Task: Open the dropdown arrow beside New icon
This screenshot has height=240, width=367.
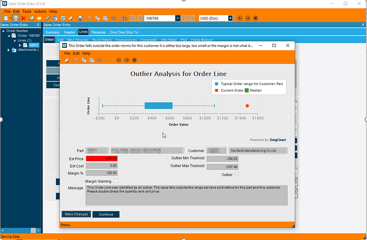Action: point(11,18)
